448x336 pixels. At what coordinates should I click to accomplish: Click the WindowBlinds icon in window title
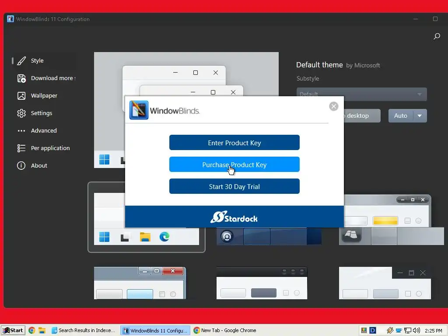tap(10, 19)
